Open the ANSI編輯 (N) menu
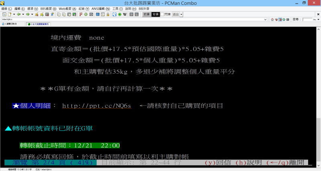Viewport: 321px width, 171px height. [x=101, y=9]
